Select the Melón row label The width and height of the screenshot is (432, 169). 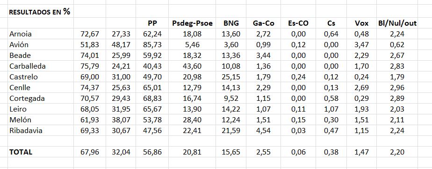tap(21, 120)
